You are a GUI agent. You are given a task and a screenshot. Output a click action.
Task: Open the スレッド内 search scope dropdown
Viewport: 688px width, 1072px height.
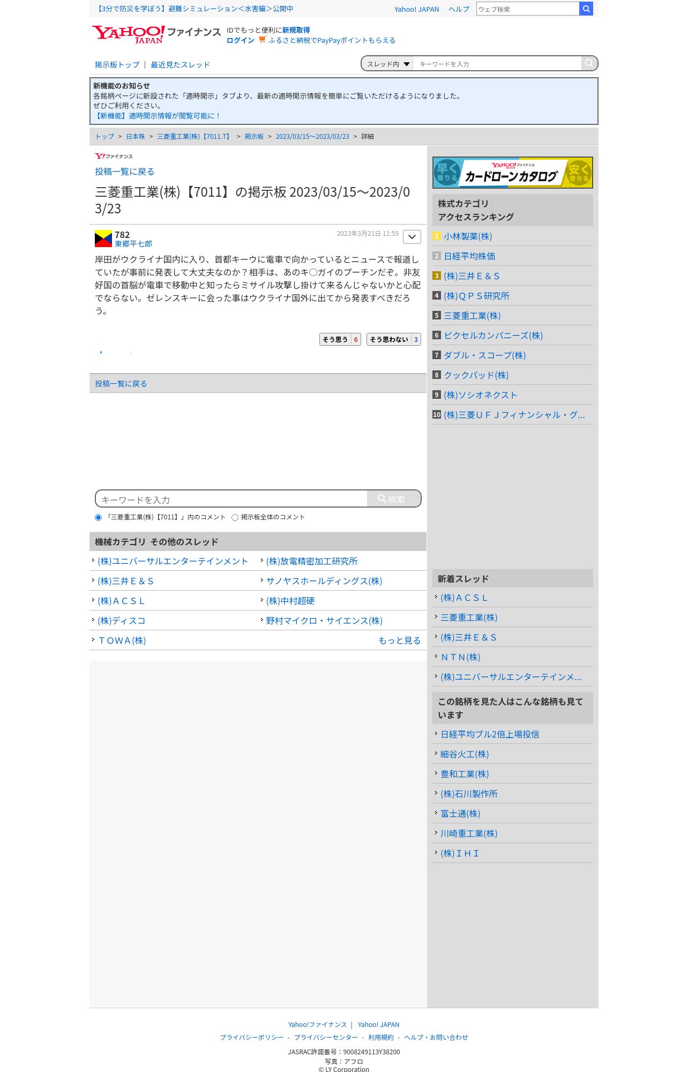[388, 64]
